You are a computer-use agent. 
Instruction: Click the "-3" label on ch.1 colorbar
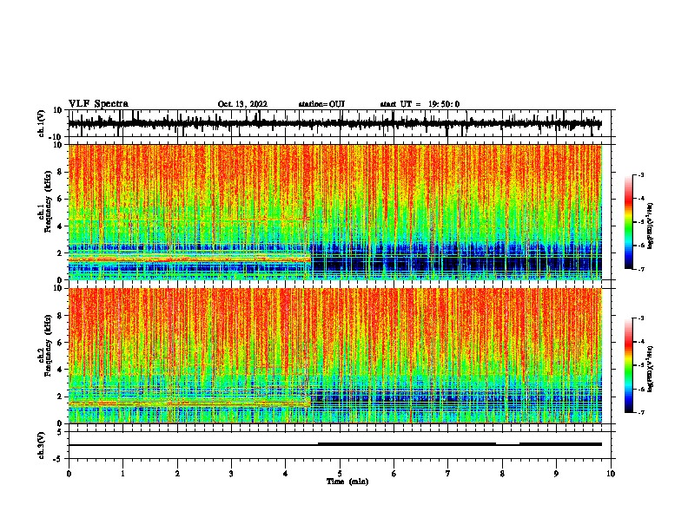pos(640,174)
